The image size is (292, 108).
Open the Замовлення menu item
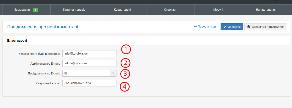(26, 10)
